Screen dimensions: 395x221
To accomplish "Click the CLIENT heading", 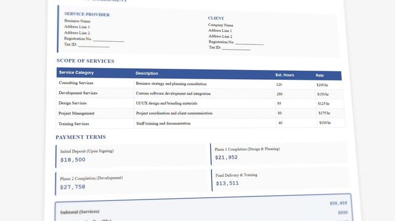I will pyautogui.click(x=216, y=18).
